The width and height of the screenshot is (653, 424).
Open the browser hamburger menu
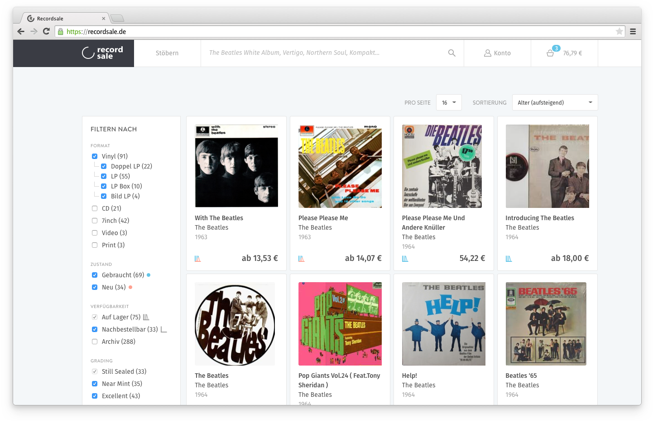(633, 31)
